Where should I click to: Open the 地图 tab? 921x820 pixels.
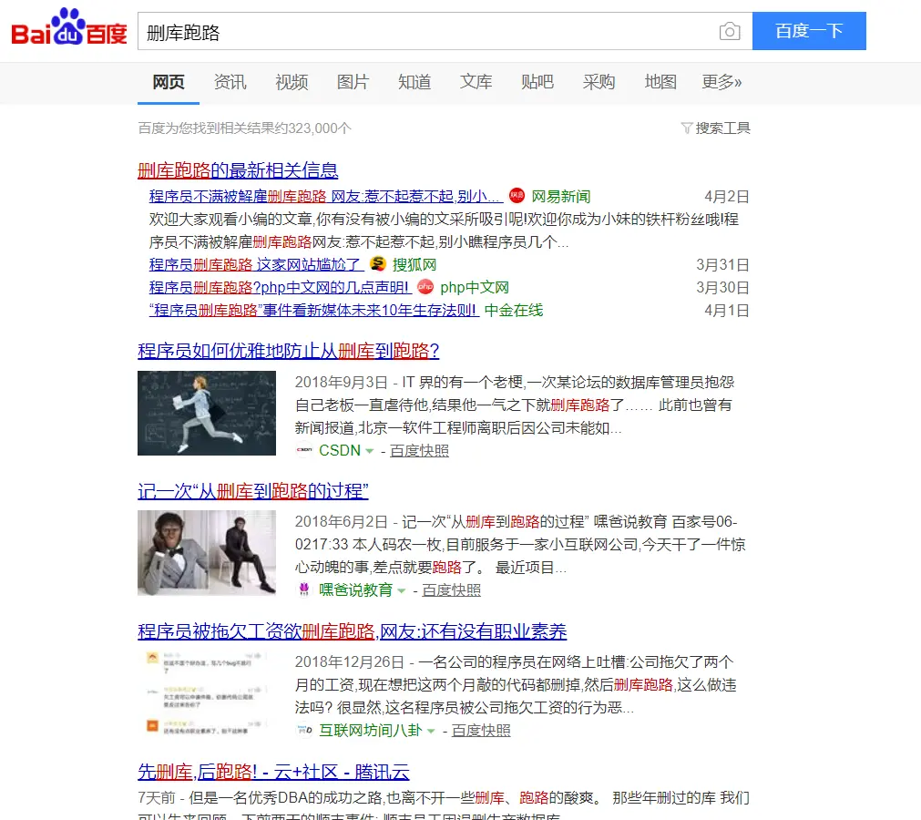pyautogui.click(x=660, y=82)
